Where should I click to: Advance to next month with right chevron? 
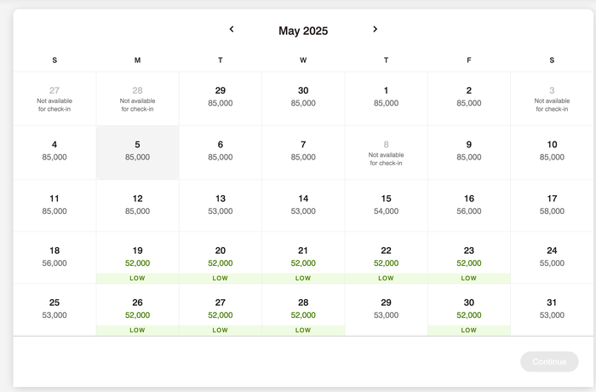pyautogui.click(x=375, y=29)
